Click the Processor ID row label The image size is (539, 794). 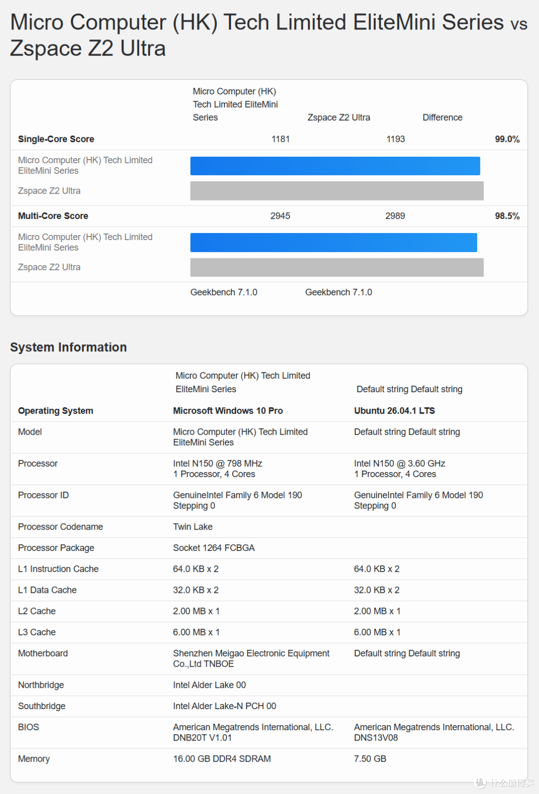[x=43, y=495]
